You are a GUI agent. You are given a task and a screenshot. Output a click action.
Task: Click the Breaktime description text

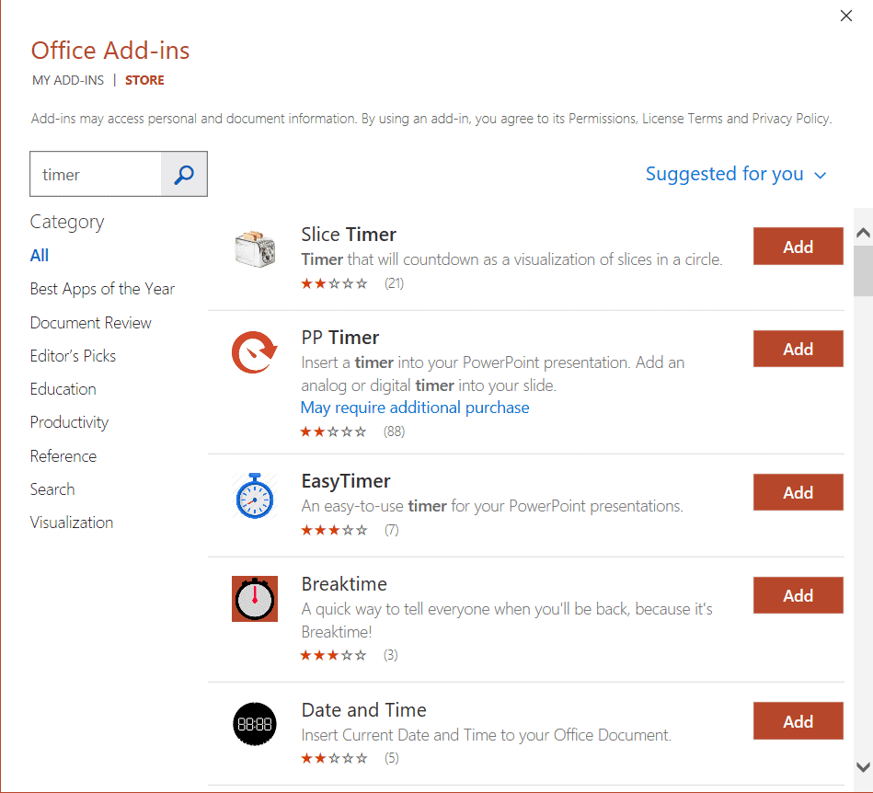point(507,620)
